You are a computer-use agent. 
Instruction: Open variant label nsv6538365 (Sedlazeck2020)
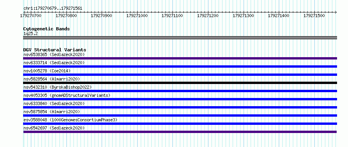(x=54, y=54)
